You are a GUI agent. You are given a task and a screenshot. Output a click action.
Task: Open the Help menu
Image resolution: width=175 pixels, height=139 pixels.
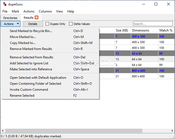[x=71, y=11]
